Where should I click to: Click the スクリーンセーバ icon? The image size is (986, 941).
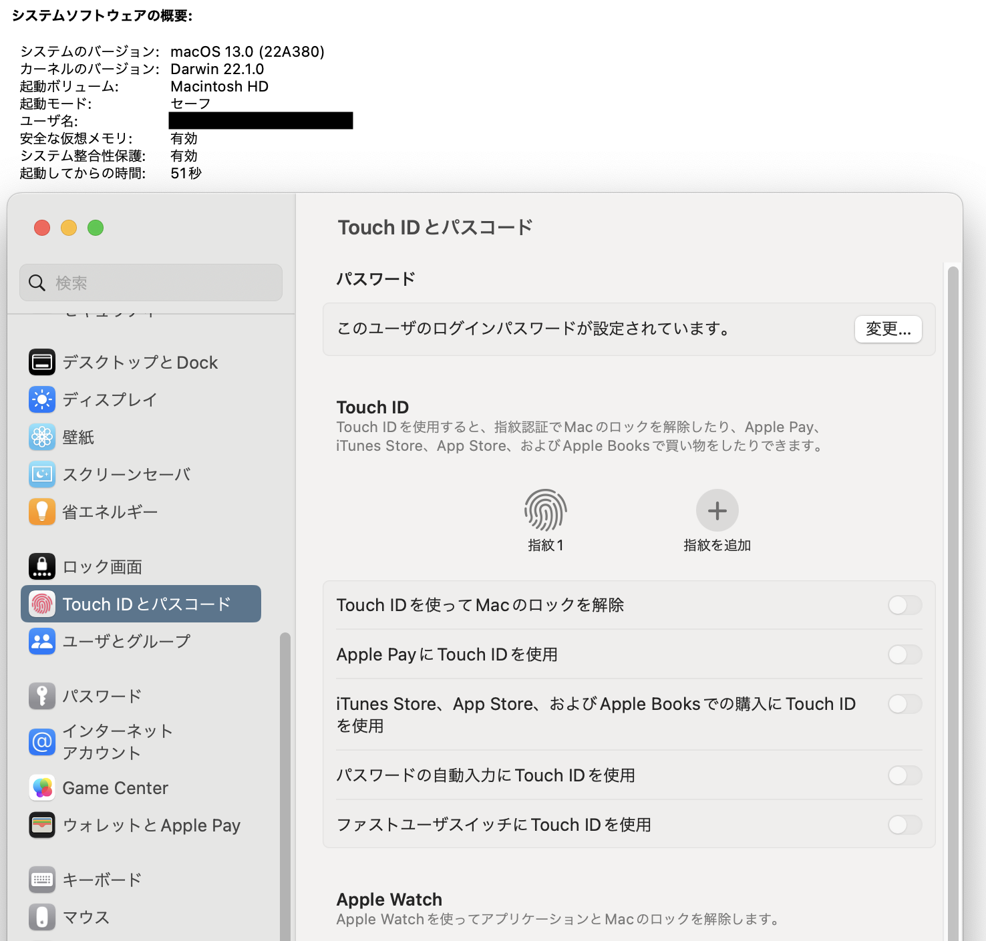(42, 474)
